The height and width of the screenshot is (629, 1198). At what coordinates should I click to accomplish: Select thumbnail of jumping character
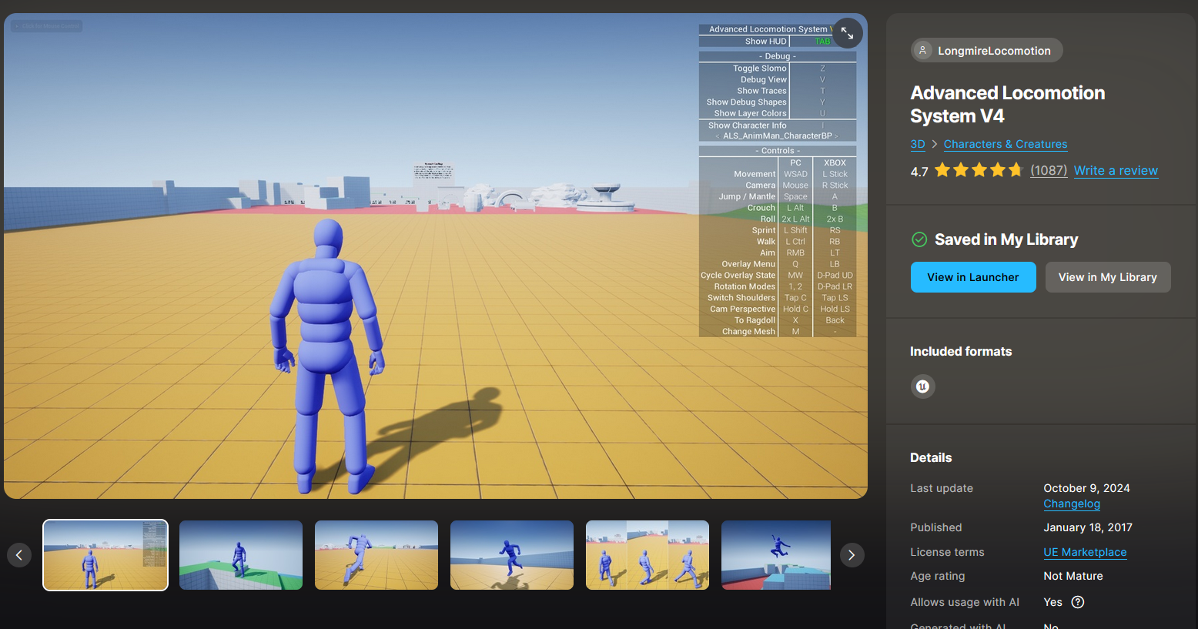pos(776,555)
